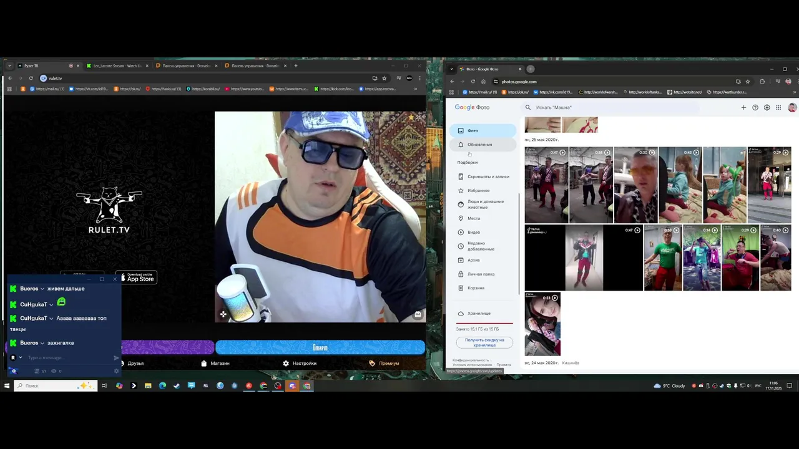Open the 0:23 video thumbnail
Image resolution: width=799 pixels, height=449 pixels.
tap(542, 324)
